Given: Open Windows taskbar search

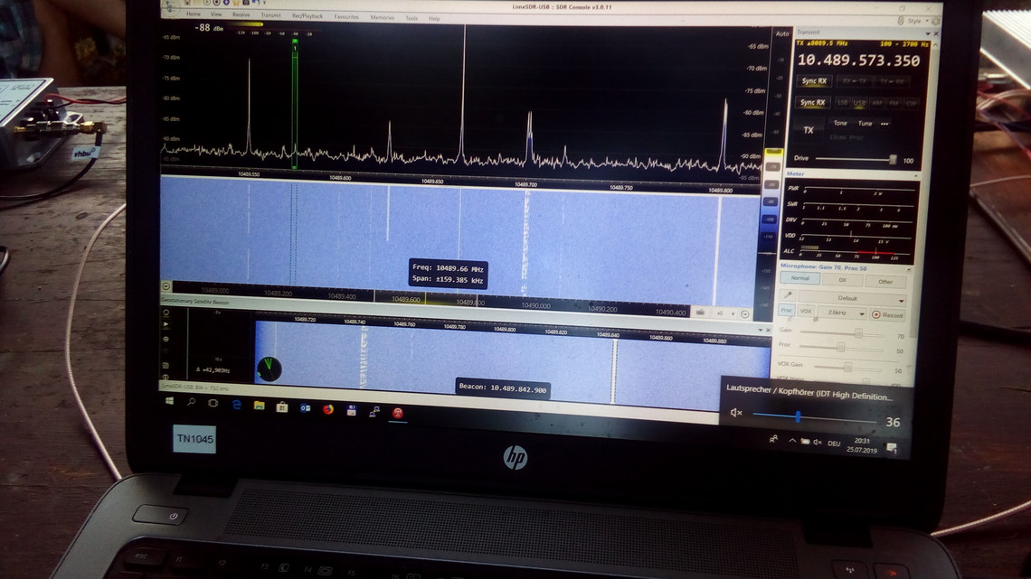Looking at the screenshot, I should [192, 402].
